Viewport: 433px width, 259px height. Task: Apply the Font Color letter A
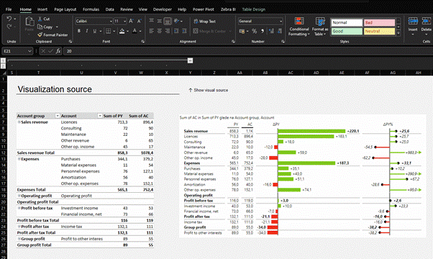point(135,31)
